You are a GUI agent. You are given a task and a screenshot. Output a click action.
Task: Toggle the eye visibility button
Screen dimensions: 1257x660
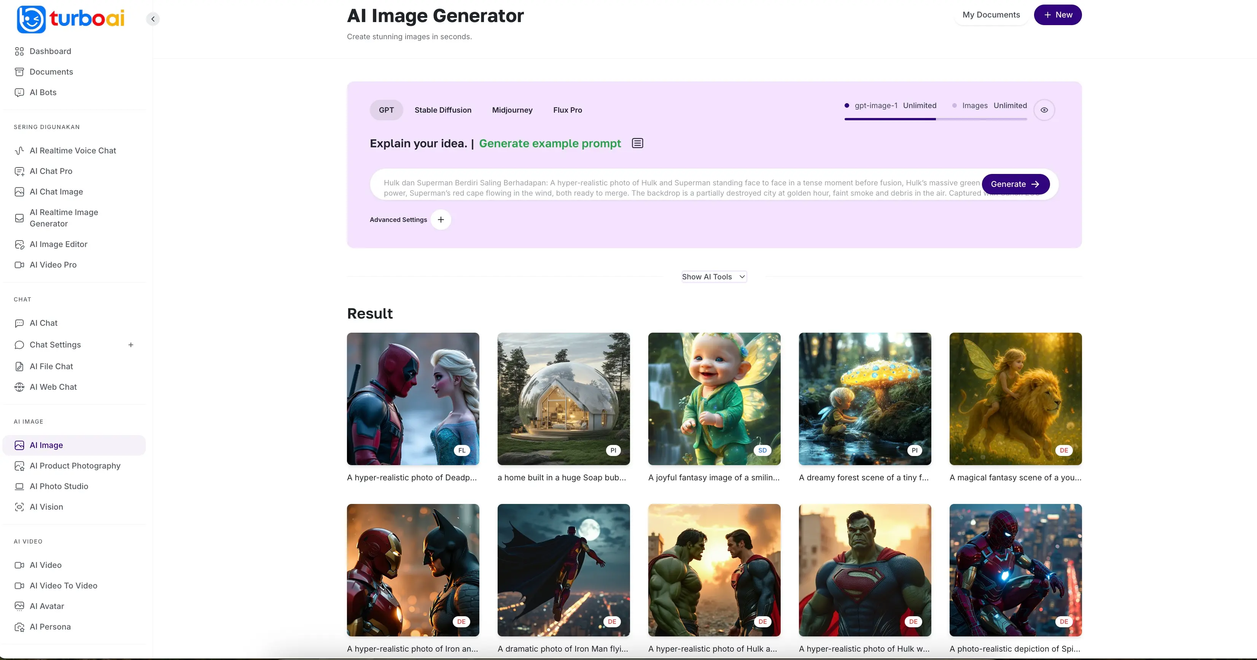click(1044, 110)
